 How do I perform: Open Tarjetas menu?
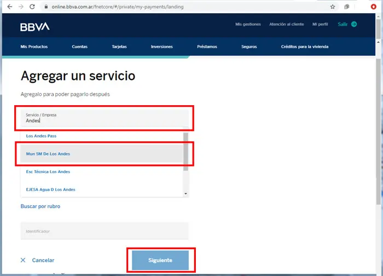119,47
